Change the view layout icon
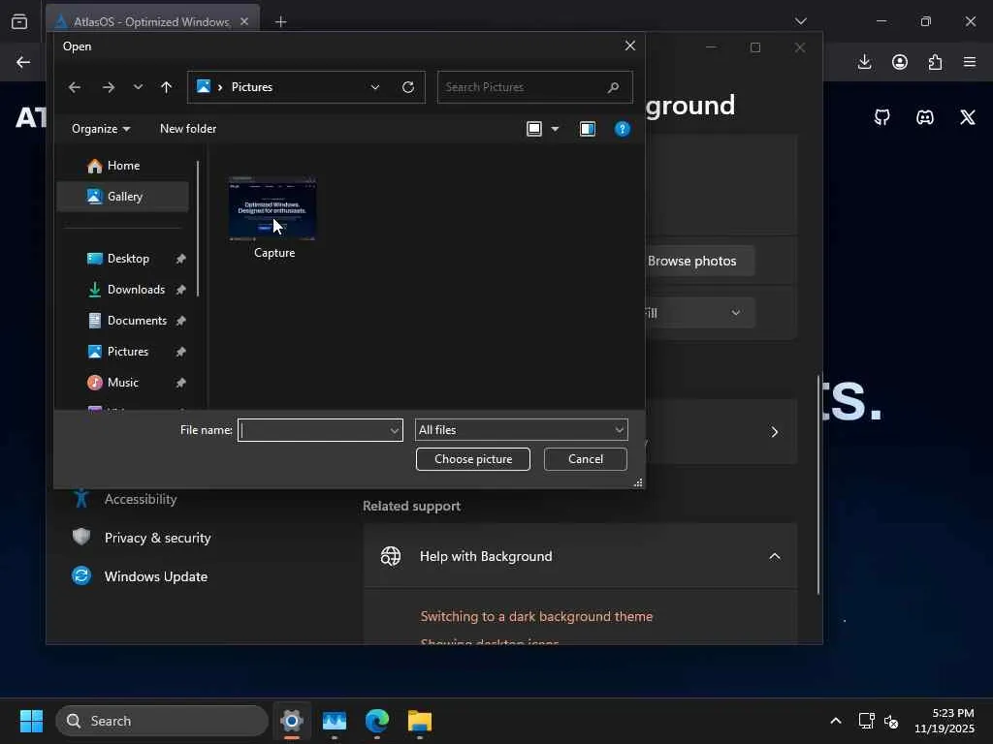The image size is (993, 744). tap(534, 129)
